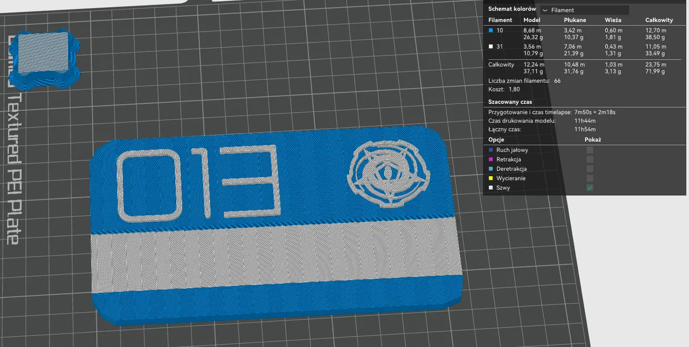
Task: Enable the Ruch jałowy visibility checkbox
Action: click(590, 150)
